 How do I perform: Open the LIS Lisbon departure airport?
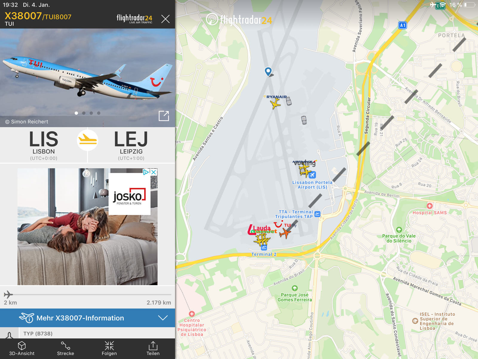[44, 145]
